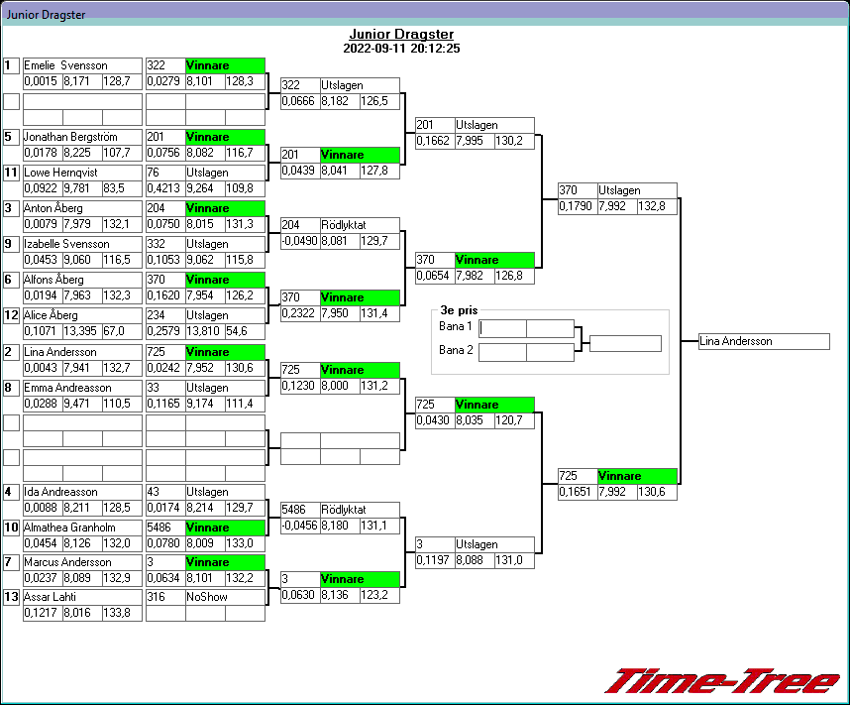Click the 0,0666 reaction time cell
This screenshot has height=705, width=850.
tap(300, 101)
